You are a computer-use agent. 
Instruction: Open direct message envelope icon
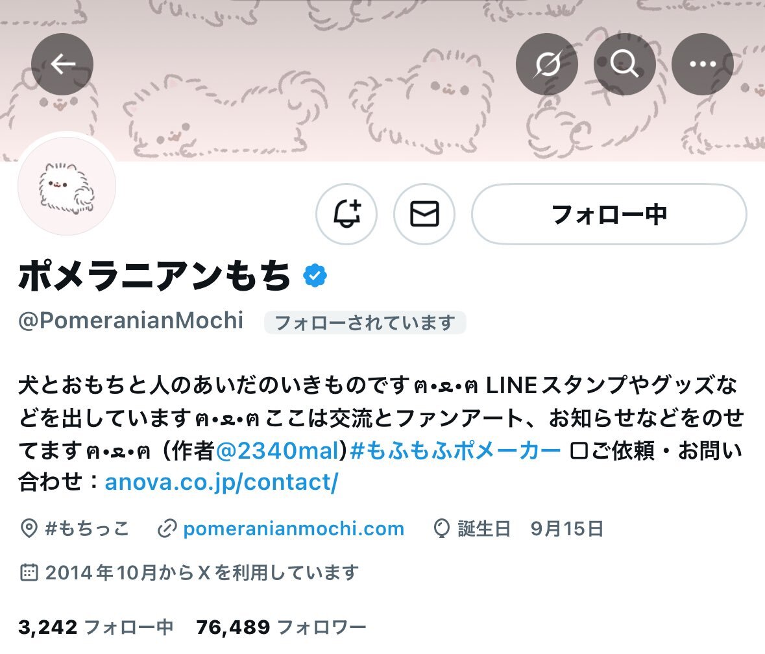tap(424, 214)
